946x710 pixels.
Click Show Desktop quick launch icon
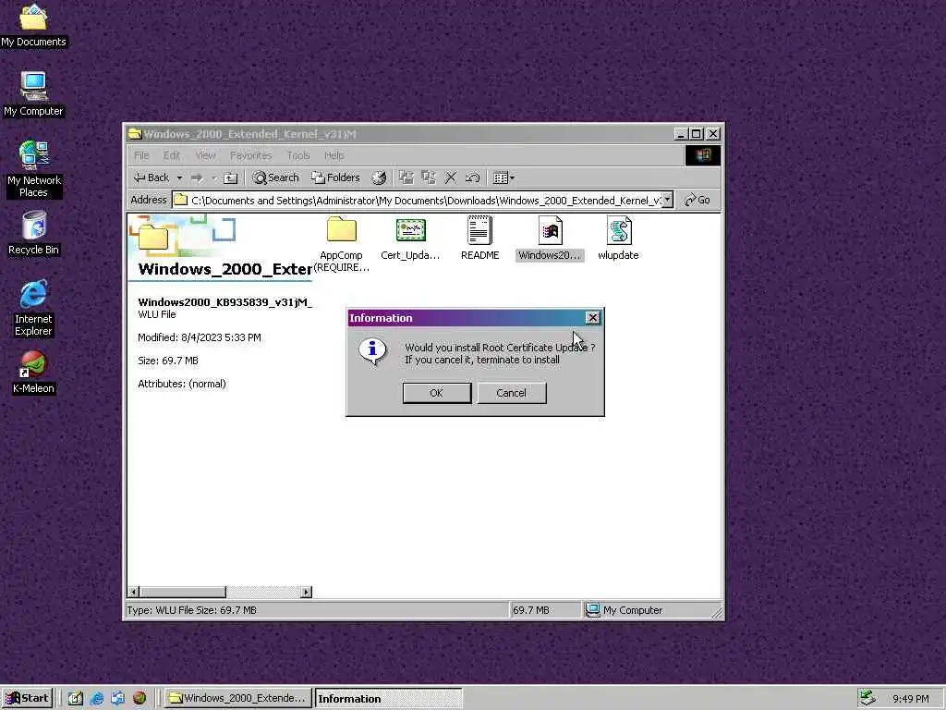tap(75, 699)
